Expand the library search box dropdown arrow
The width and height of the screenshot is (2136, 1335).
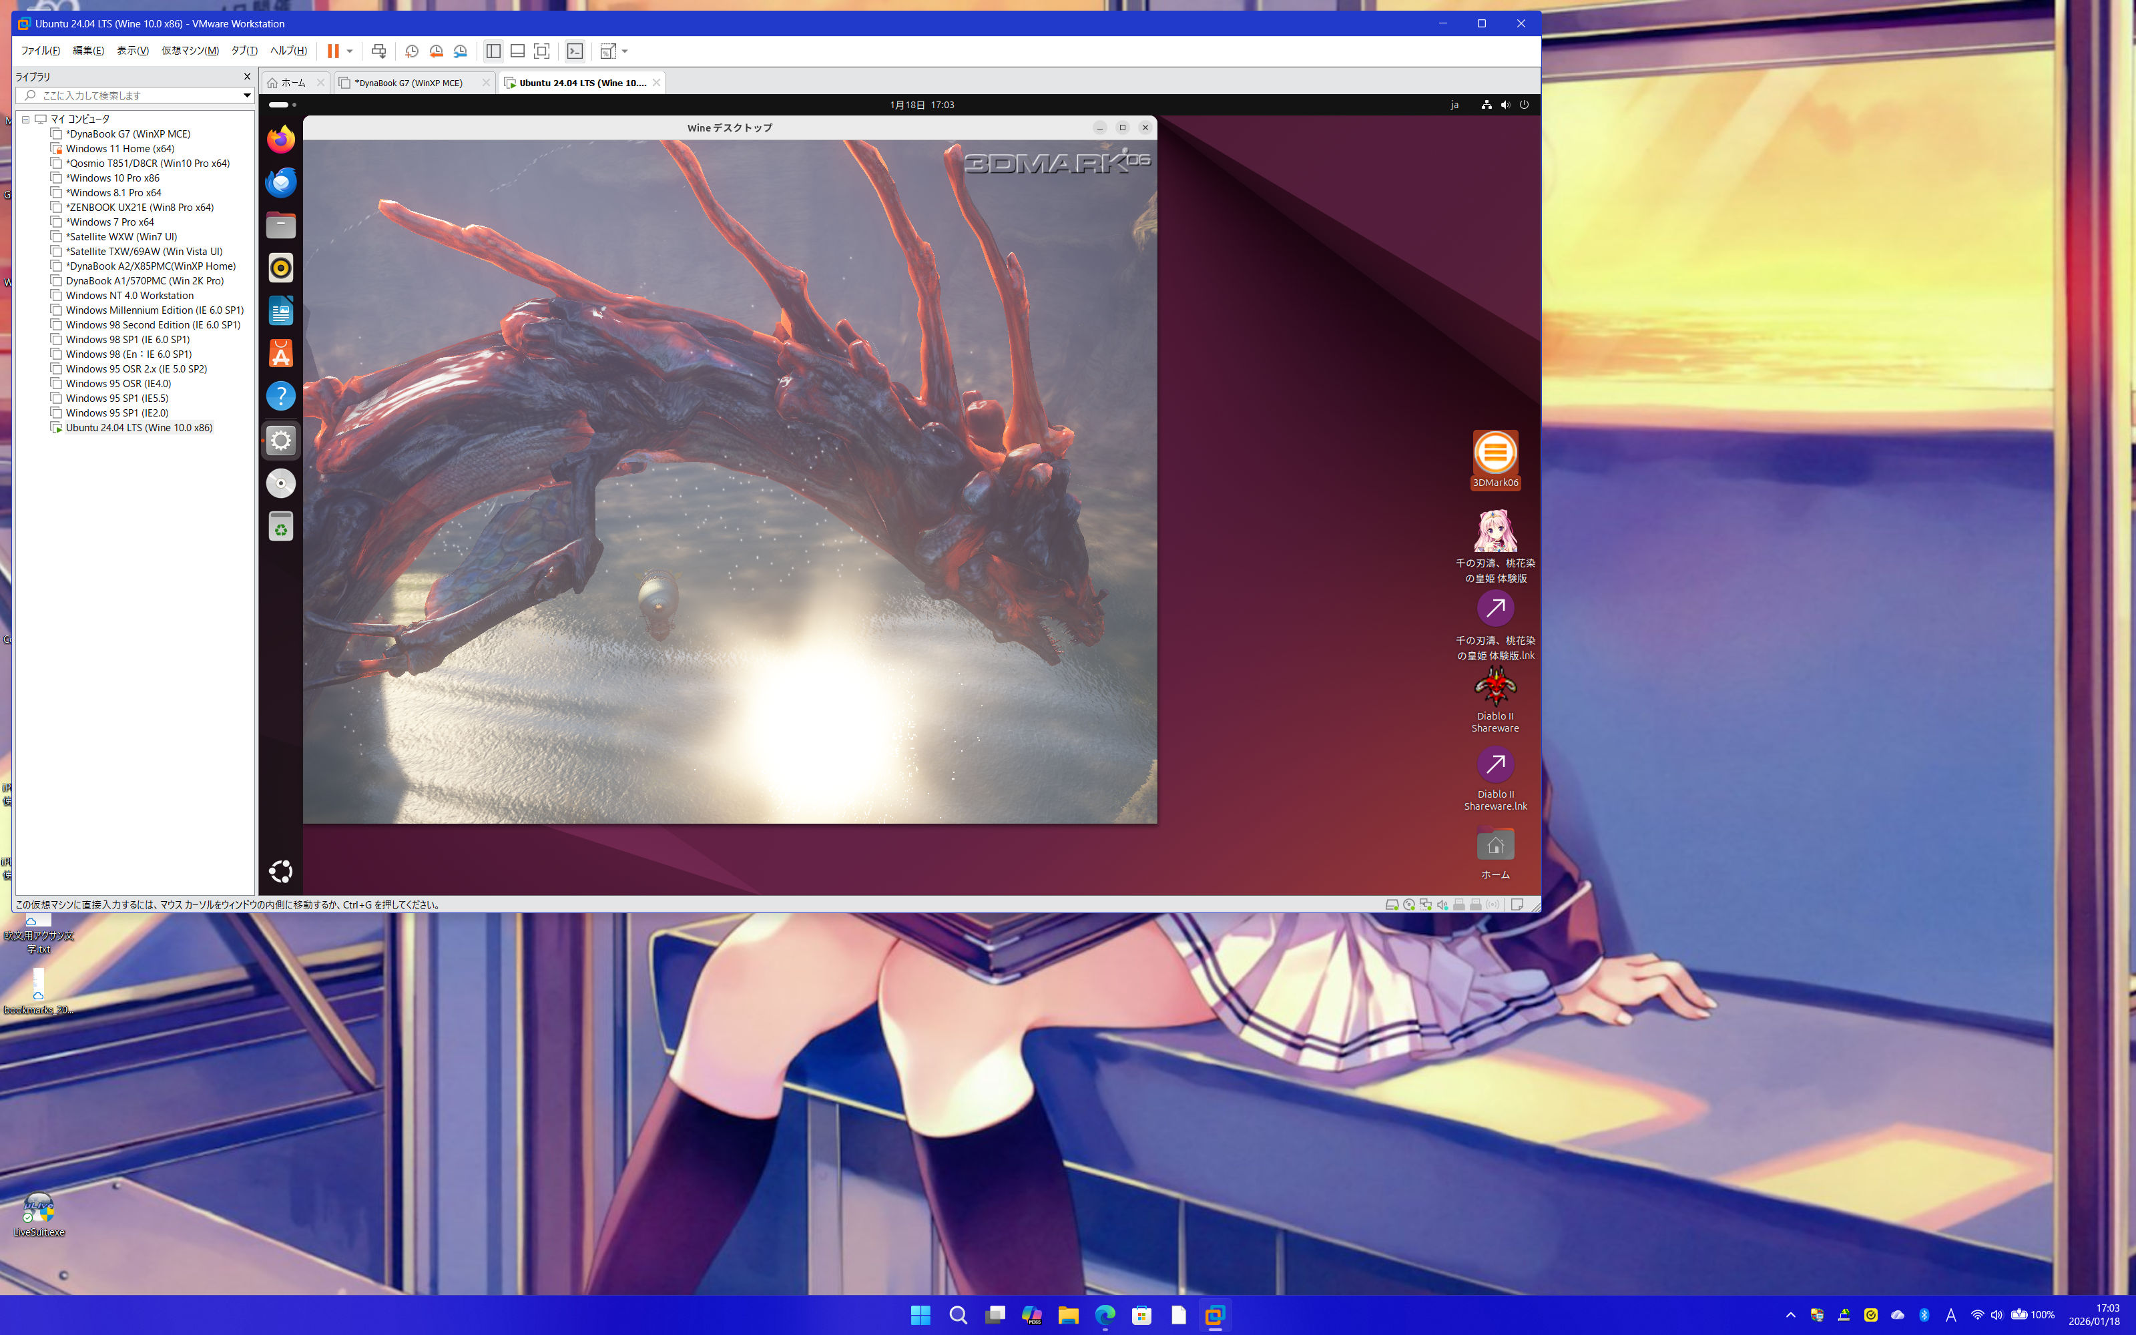[246, 95]
